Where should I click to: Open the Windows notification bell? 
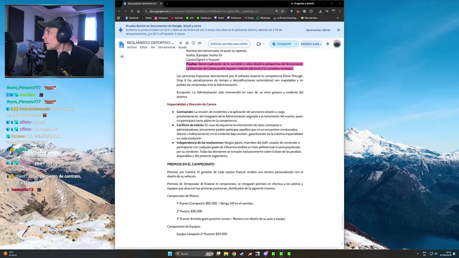pos(454,254)
